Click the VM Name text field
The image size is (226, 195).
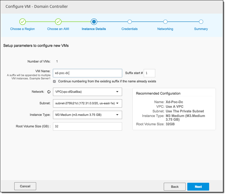(x=87, y=73)
